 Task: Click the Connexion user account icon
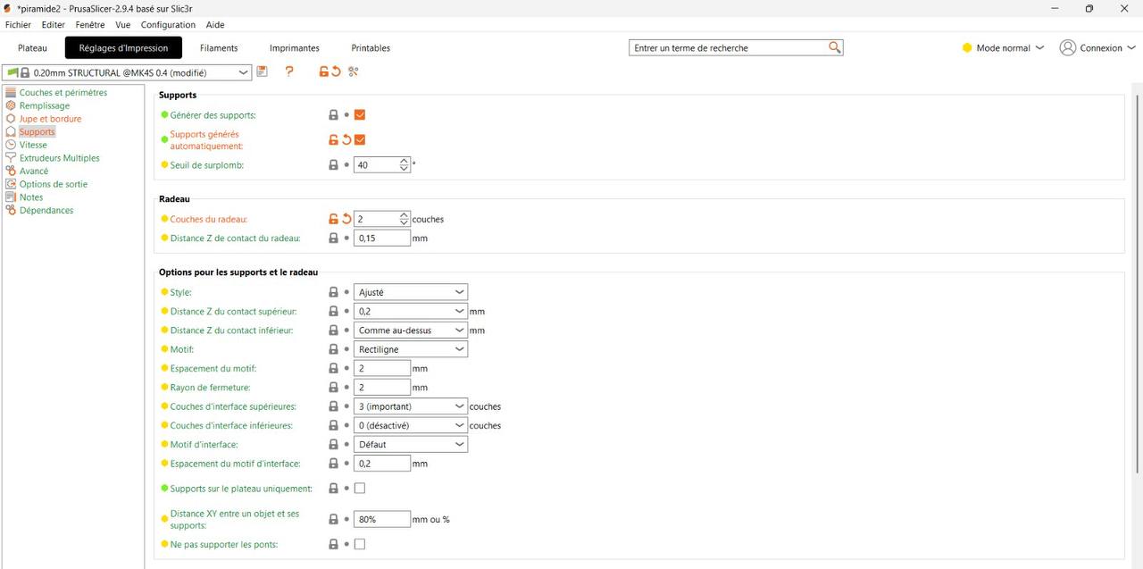coord(1067,48)
